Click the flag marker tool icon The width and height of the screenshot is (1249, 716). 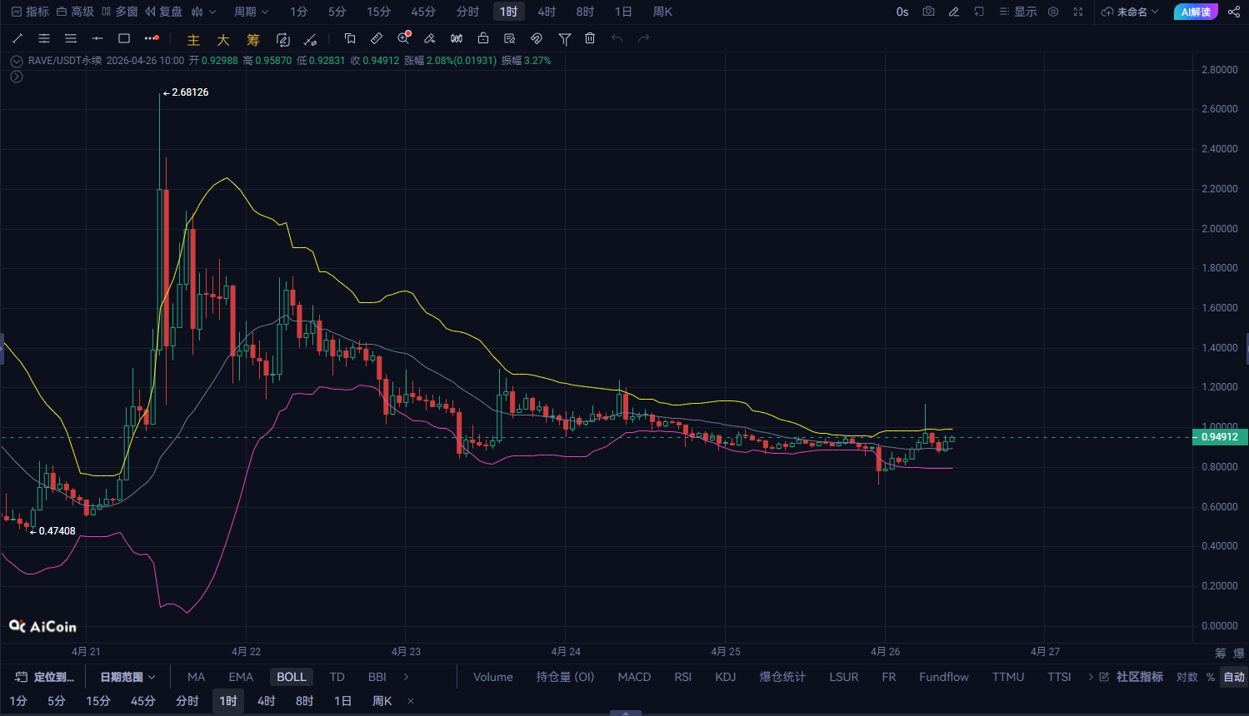click(350, 38)
